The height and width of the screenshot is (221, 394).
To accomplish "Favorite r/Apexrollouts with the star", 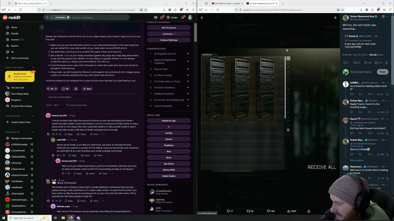I will coord(32,169).
